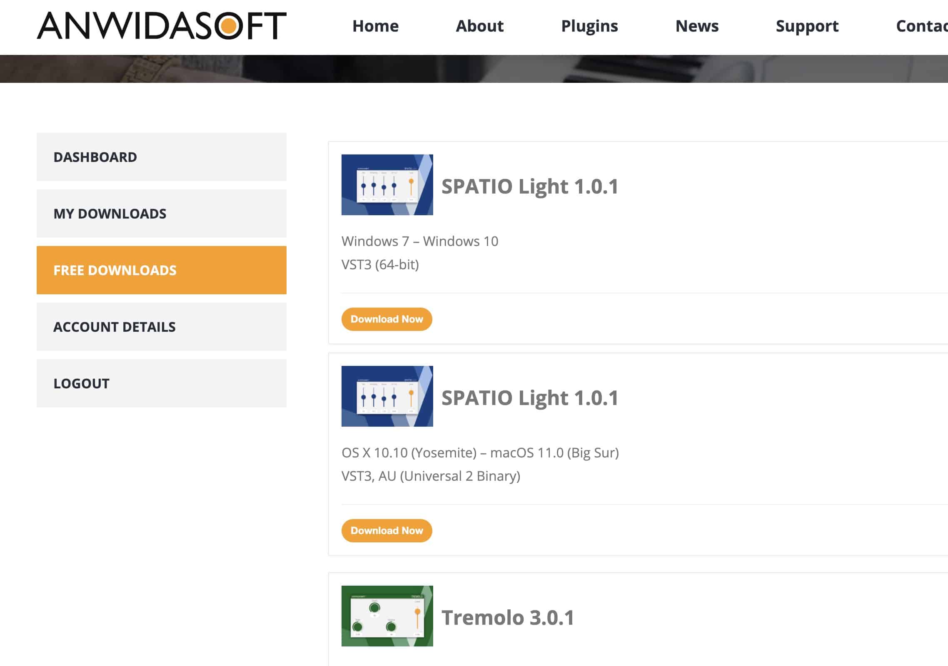Download SPATIO Light for macOS
The height and width of the screenshot is (666, 948).
coord(387,531)
